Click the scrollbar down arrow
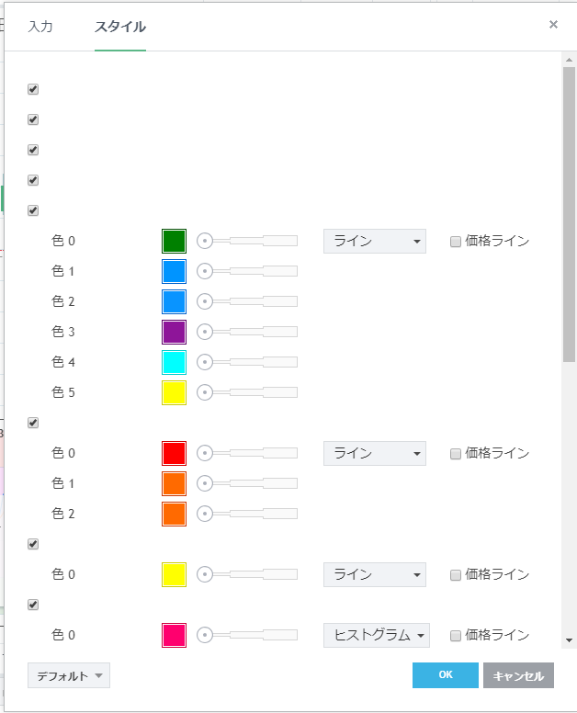Viewport: 577px width, 713px height. pos(569,639)
